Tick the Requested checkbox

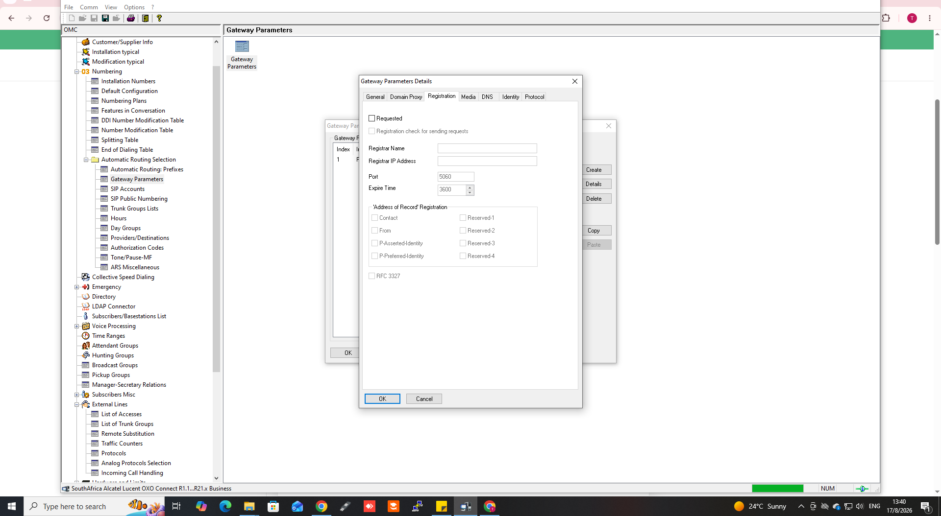tap(371, 118)
